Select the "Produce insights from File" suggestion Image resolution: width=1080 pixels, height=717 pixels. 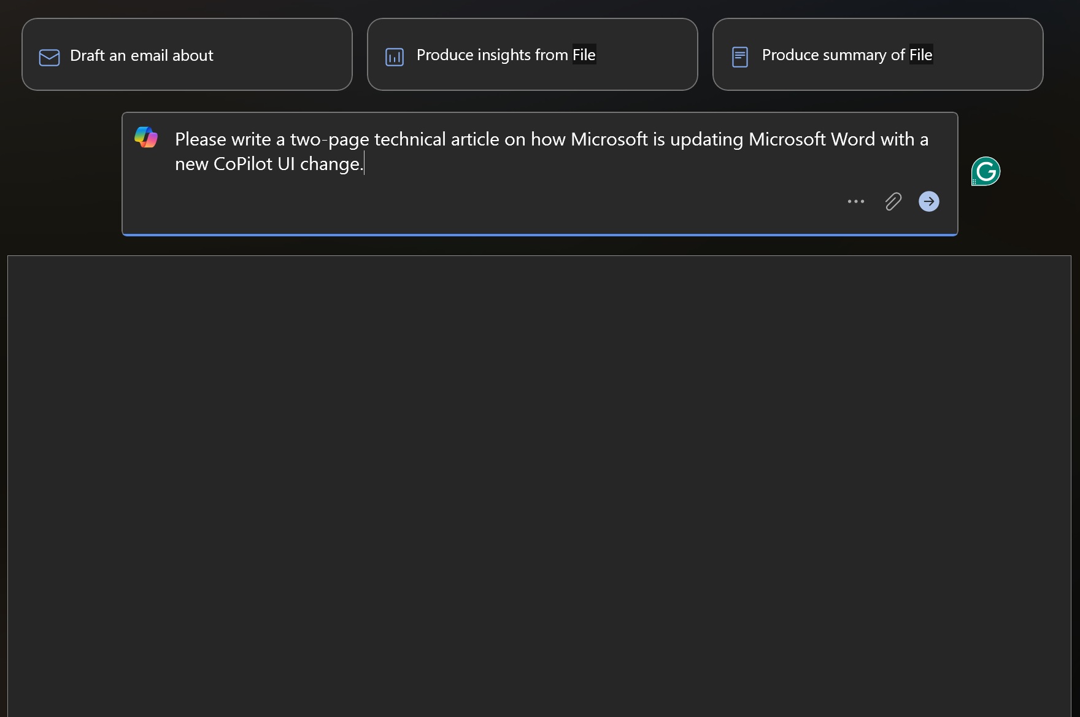(x=532, y=54)
